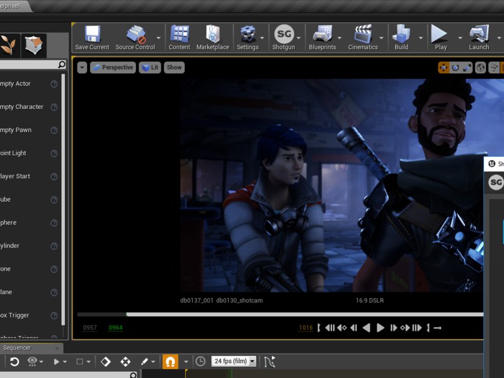Image resolution: width=504 pixels, height=378 pixels.
Task: Open Source Control dropdown arrow
Action: tap(159, 38)
